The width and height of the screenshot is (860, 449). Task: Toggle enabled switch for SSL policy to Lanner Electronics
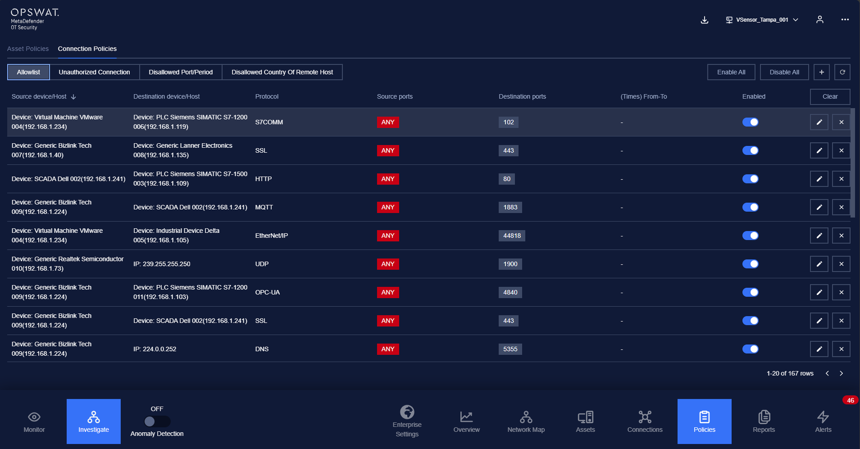[x=750, y=150]
